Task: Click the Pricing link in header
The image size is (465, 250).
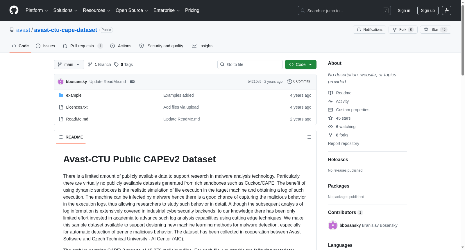Action: click(192, 10)
